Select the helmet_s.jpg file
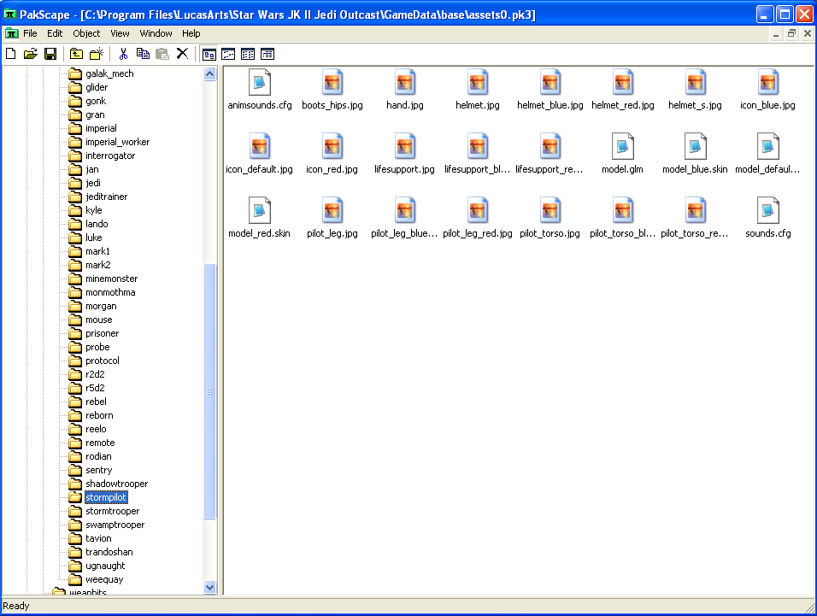The width and height of the screenshot is (817, 616). tap(695, 90)
